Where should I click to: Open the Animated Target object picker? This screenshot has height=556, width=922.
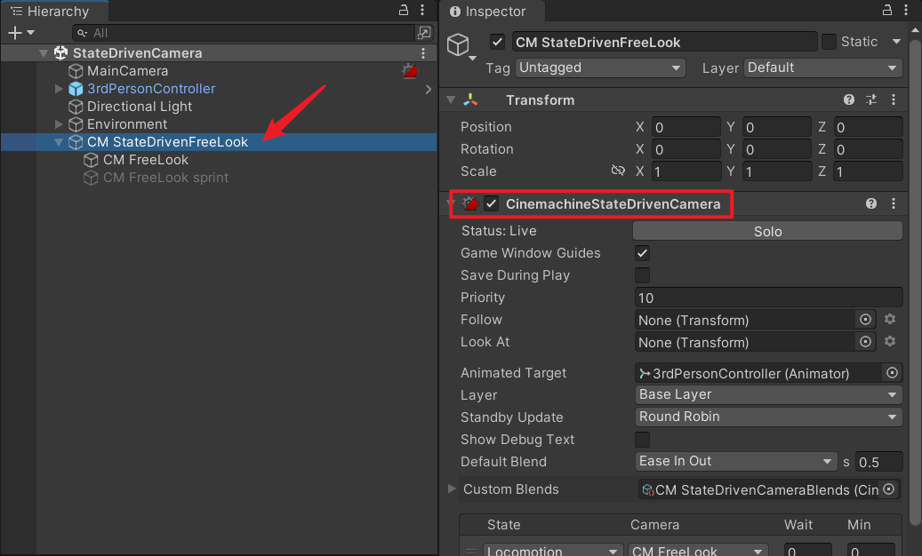(x=892, y=373)
